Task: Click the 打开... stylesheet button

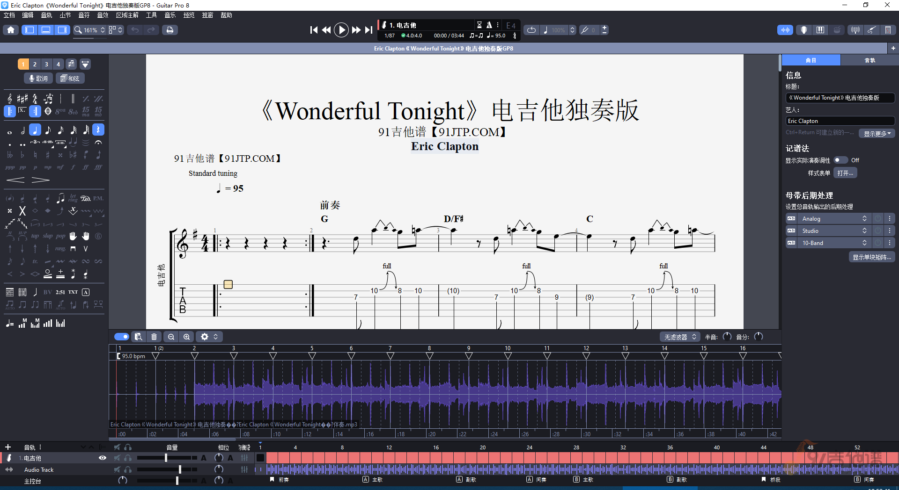Action: point(845,173)
